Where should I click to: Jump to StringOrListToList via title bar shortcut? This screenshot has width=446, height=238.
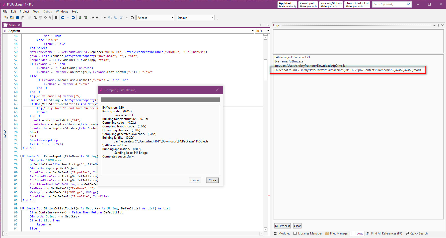pyautogui.click(x=357, y=5)
